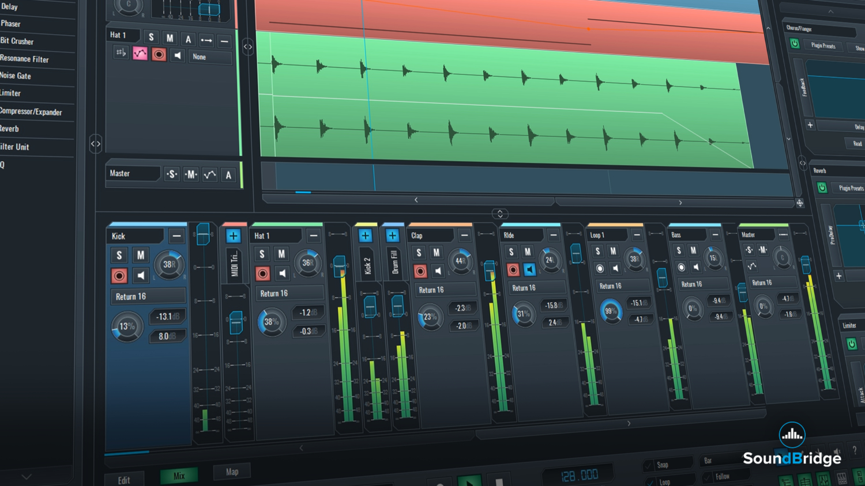Click the green plus icon on MIDI Tri channel
The height and width of the screenshot is (486, 865).
point(233,235)
